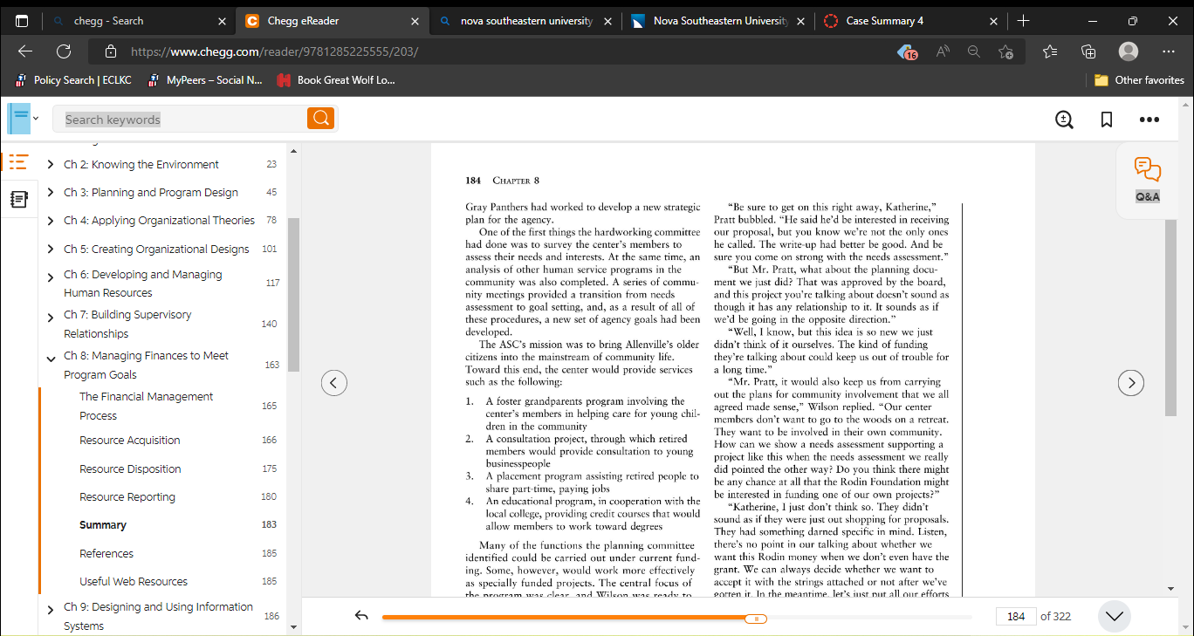
Task: Expand Ch 7: Building Supervisory Relationships
Action: 51,318
